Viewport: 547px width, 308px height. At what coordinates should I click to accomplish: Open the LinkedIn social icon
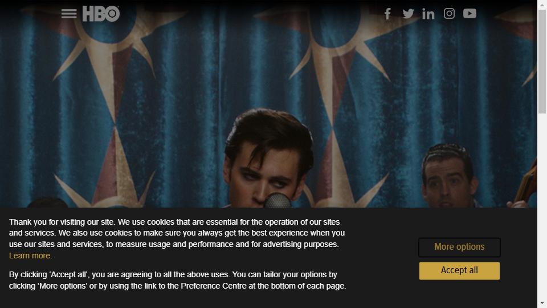coord(428,14)
